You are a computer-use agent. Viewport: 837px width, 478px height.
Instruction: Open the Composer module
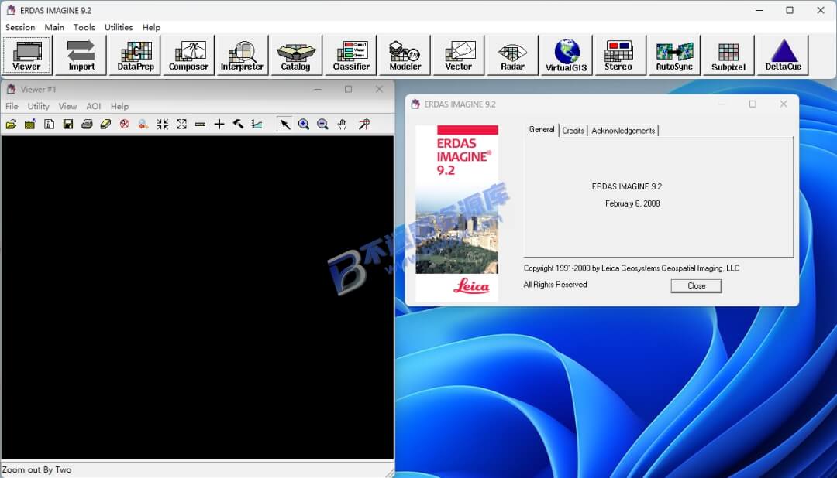tap(188, 55)
